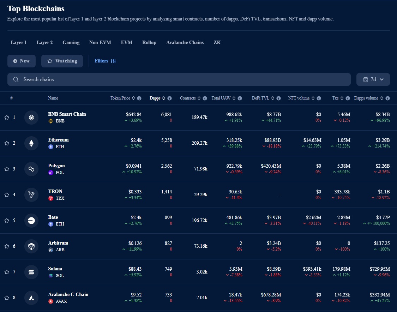Star Base to watchlist
Screen dimensions: 397x312
[7, 221]
